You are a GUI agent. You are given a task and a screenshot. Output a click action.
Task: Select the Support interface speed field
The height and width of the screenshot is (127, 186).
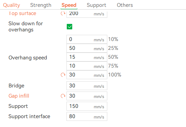87,116
